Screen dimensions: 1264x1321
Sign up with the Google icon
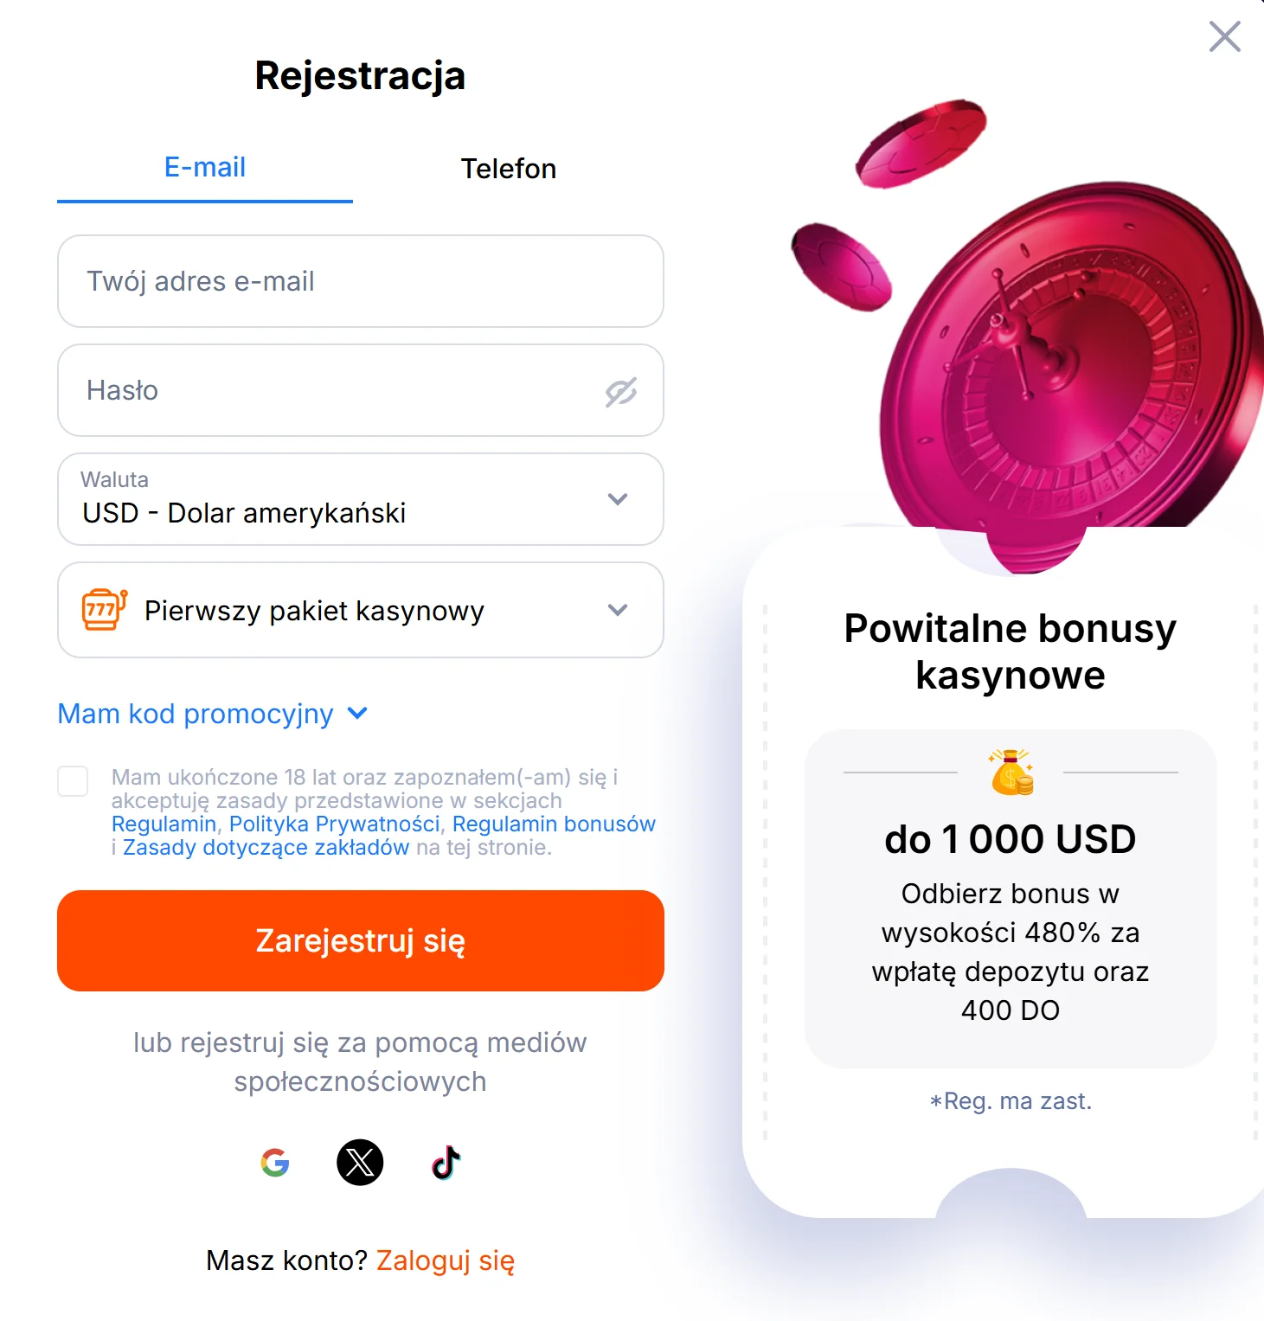coord(275,1162)
